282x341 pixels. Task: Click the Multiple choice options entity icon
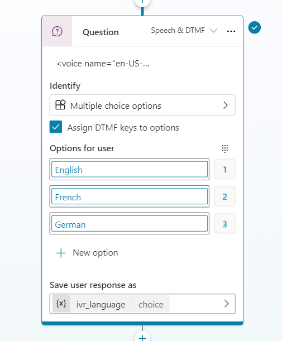tap(60, 105)
